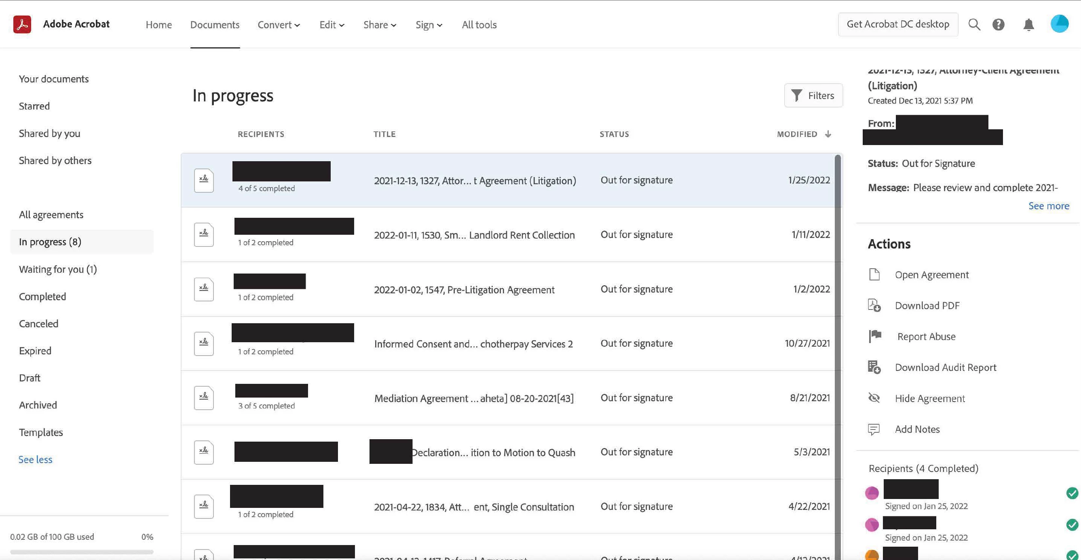Click the See more link
Image resolution: width=1081 pixels, height=560 pixels.
click(1048, 206)
